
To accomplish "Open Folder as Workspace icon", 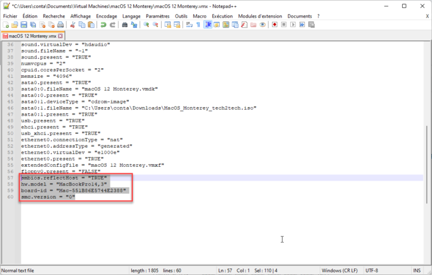I will coord(253,25).
